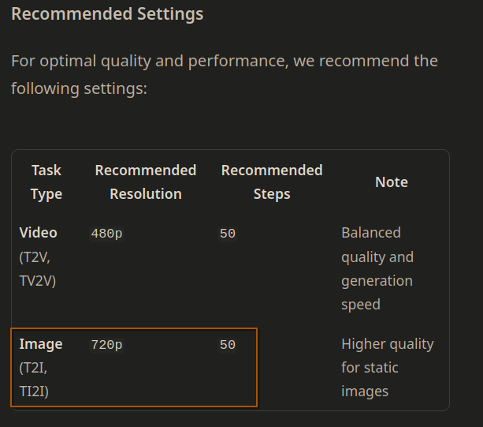Screen dimensions: 483x427
Task: Select the Recommended Steps column header
Action: coord(272,182)
